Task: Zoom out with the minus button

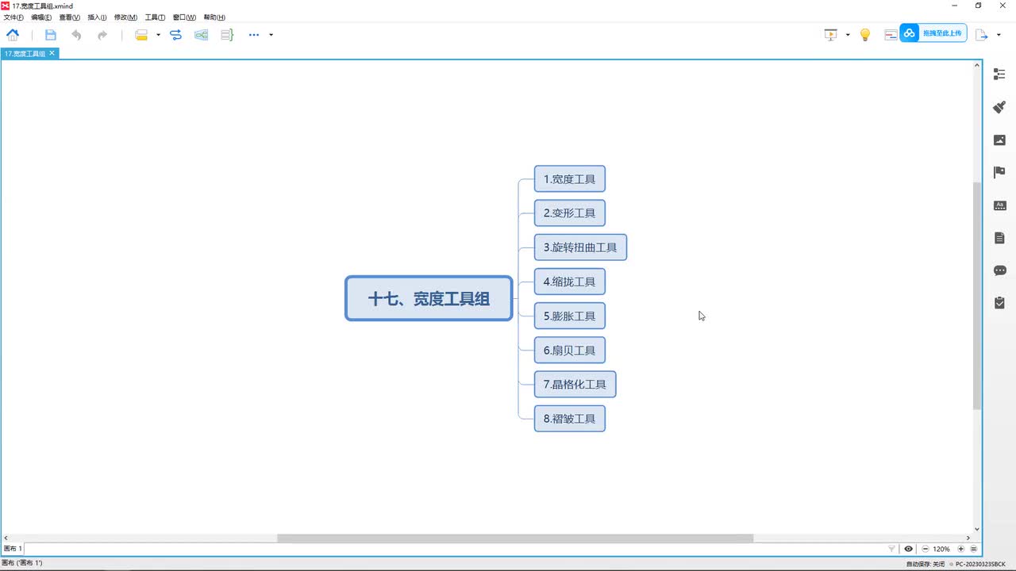Action: [x=925, y=549]
